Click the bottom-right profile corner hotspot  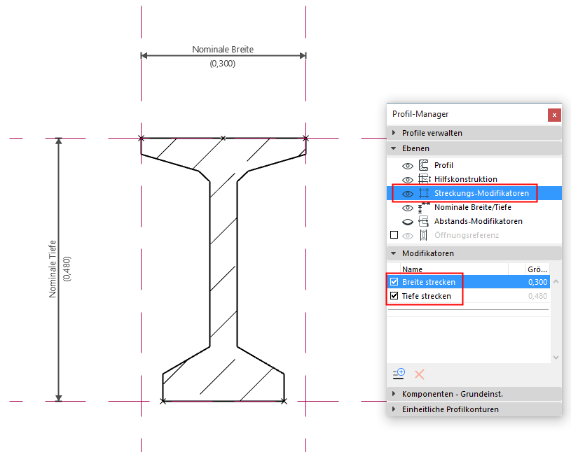(284, 401)
